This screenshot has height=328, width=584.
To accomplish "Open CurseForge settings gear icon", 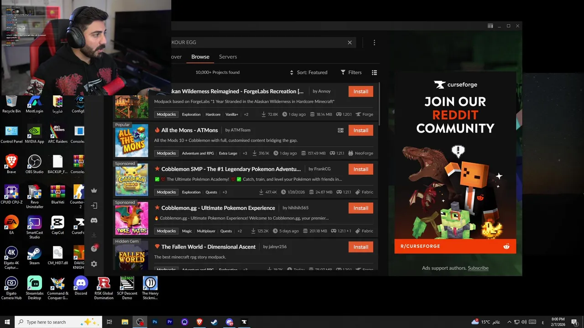I will (x=94, y=264).
